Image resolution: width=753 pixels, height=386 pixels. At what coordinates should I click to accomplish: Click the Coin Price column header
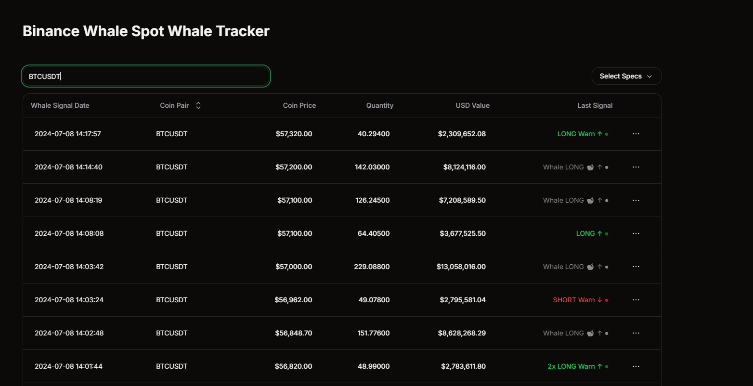click(x=299, y=105)
